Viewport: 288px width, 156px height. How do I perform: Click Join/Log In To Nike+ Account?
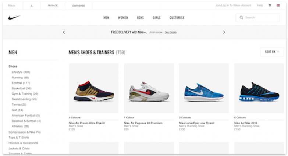coord(233,5)
